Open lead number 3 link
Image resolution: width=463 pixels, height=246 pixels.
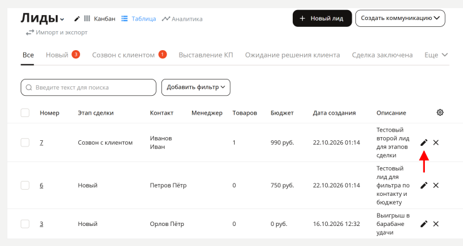click(x=41, y=224)
